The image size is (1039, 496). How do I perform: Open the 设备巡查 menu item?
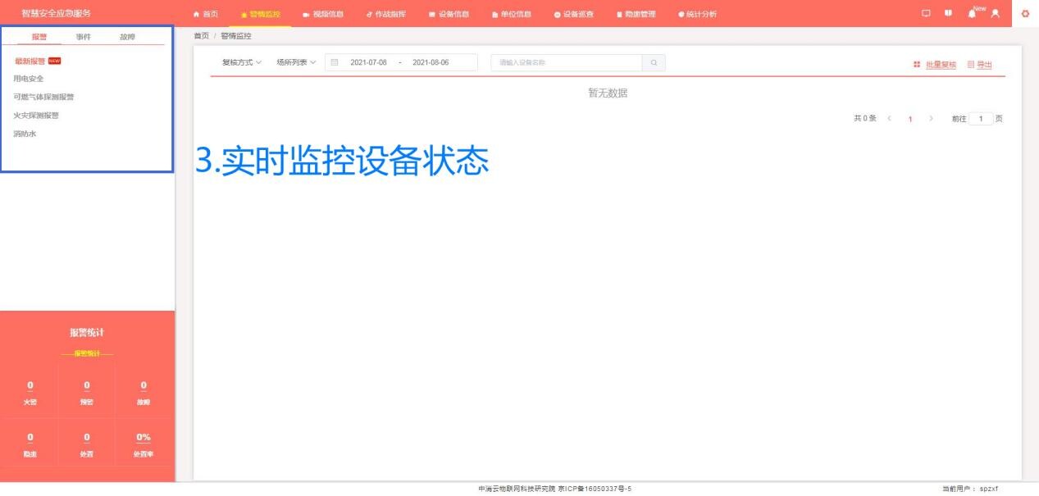573,14
